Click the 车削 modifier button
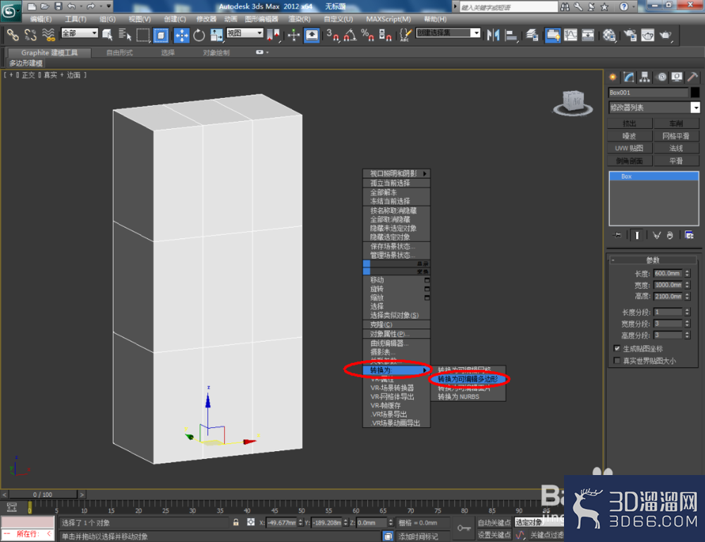705x542 pixels. [x=676, y=123]
